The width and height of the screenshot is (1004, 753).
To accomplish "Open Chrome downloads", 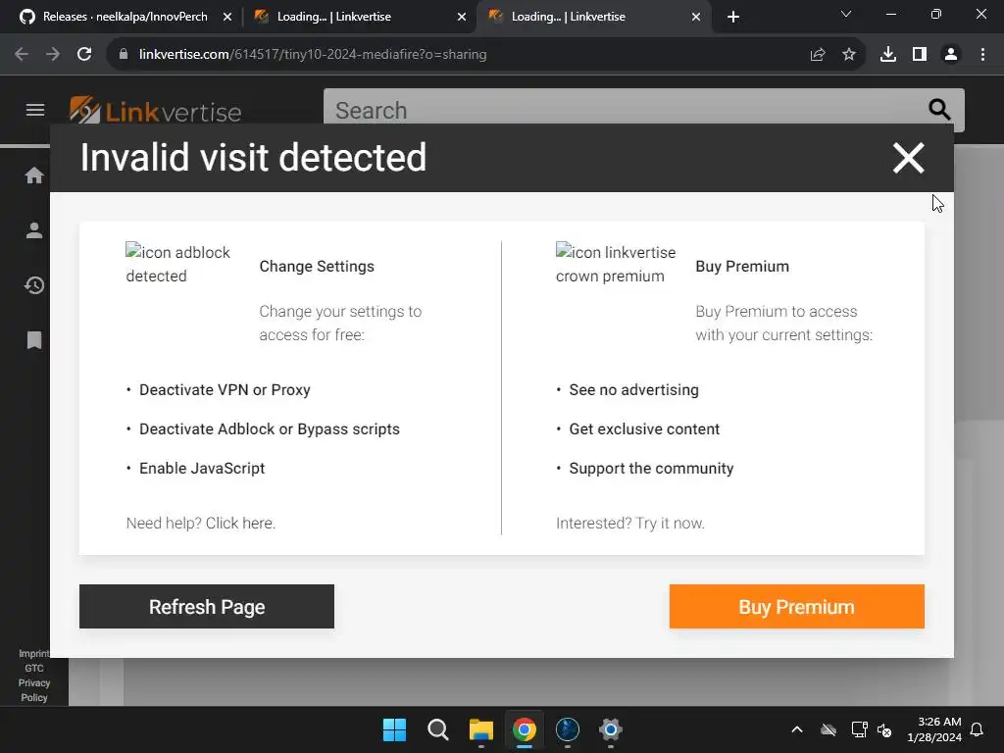I will click(x=888, y=55).
